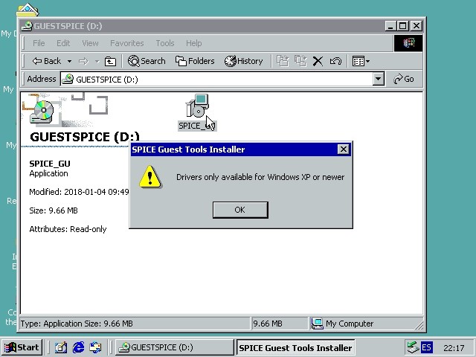Image resolution: width=476 pixels, height=357 pixels.
Task: Open the Help menu
Action: [193, 43]
